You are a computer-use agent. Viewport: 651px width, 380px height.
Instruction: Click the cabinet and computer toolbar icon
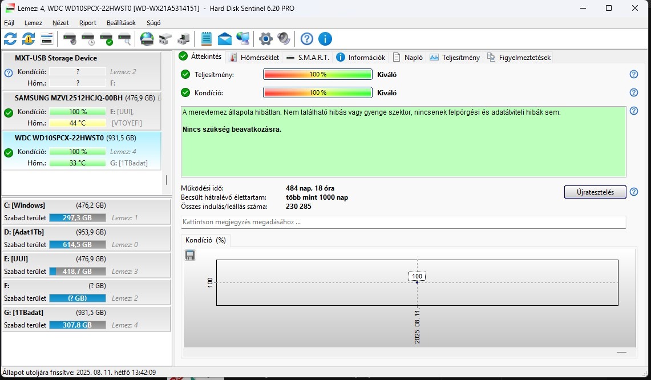click(184, 39)
